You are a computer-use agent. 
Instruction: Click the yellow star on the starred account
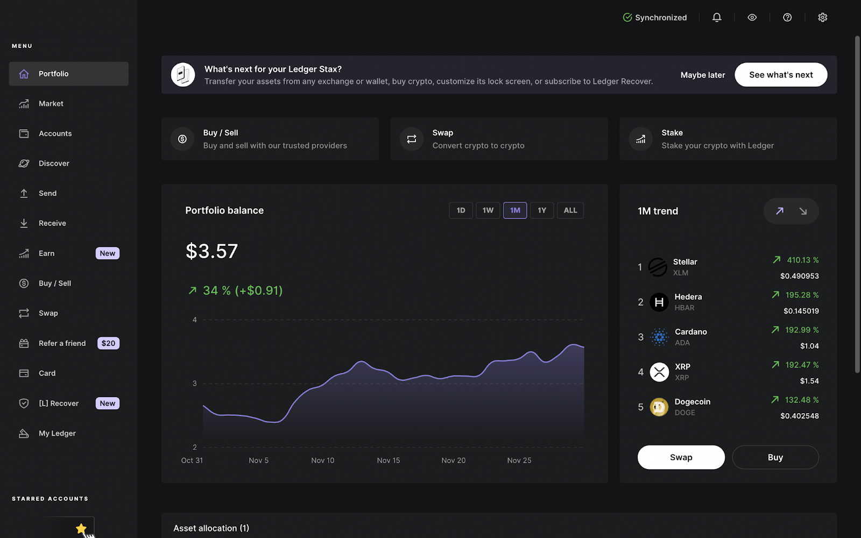[x=81, y=528]
